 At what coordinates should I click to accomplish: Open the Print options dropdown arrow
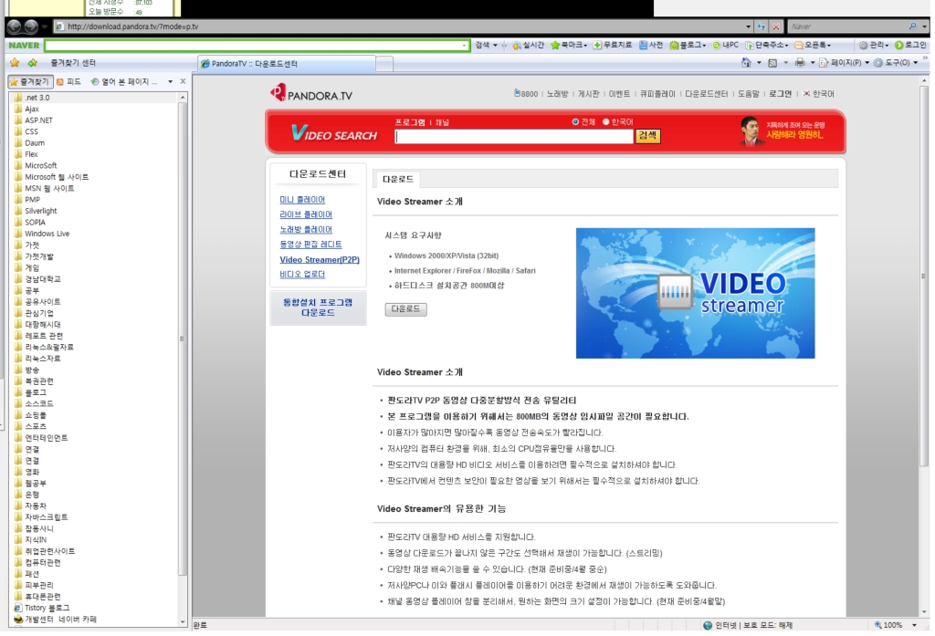(x=812, y=63)
